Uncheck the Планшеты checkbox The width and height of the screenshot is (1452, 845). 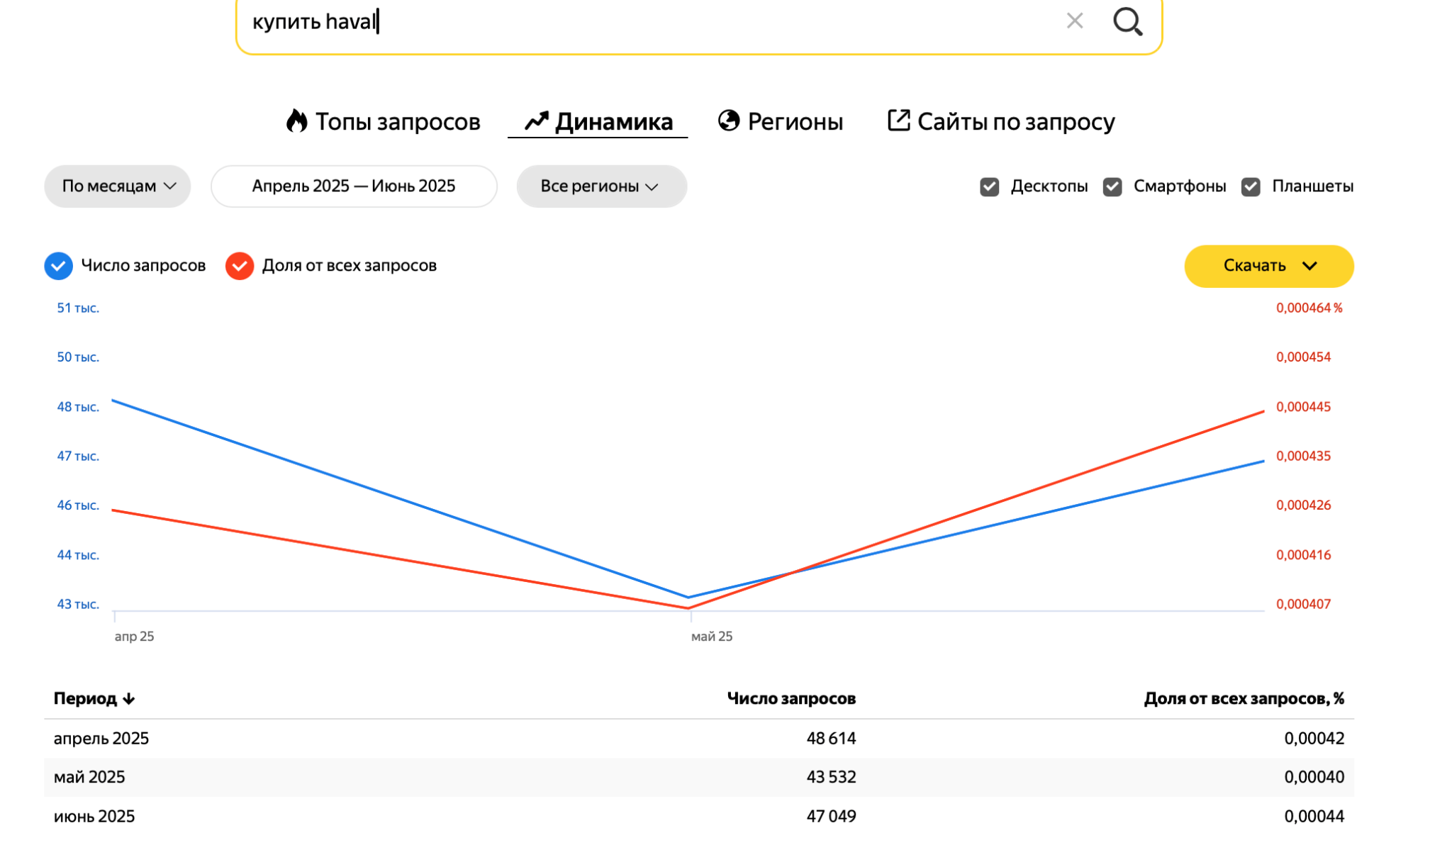click(x=1251, y=186)
